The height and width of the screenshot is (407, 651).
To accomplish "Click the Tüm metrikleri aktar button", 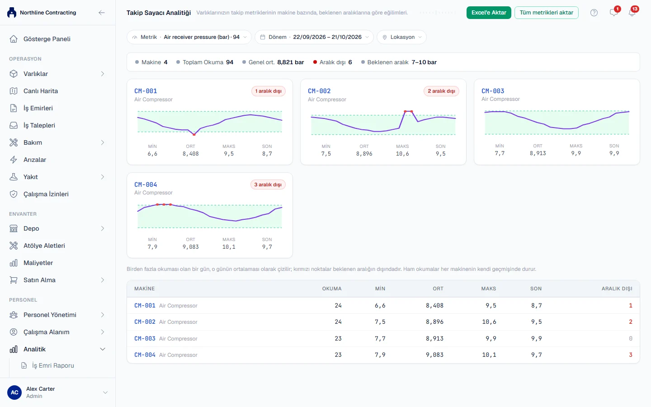I will [x=546, y=13].
